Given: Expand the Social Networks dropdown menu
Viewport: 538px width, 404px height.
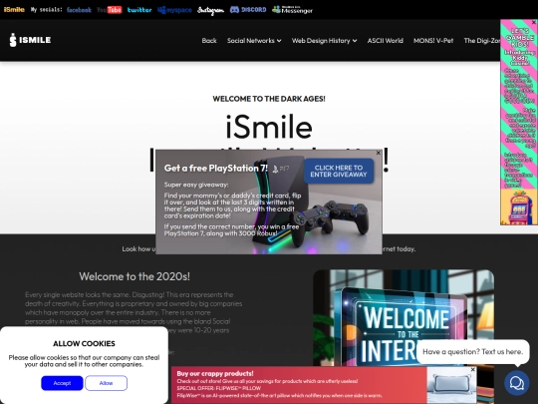Looking at the screenshot, I should point(254,41).
